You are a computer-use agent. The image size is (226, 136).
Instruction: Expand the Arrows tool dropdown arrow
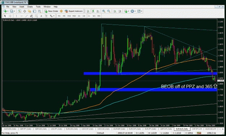click(x=54, y=16)
